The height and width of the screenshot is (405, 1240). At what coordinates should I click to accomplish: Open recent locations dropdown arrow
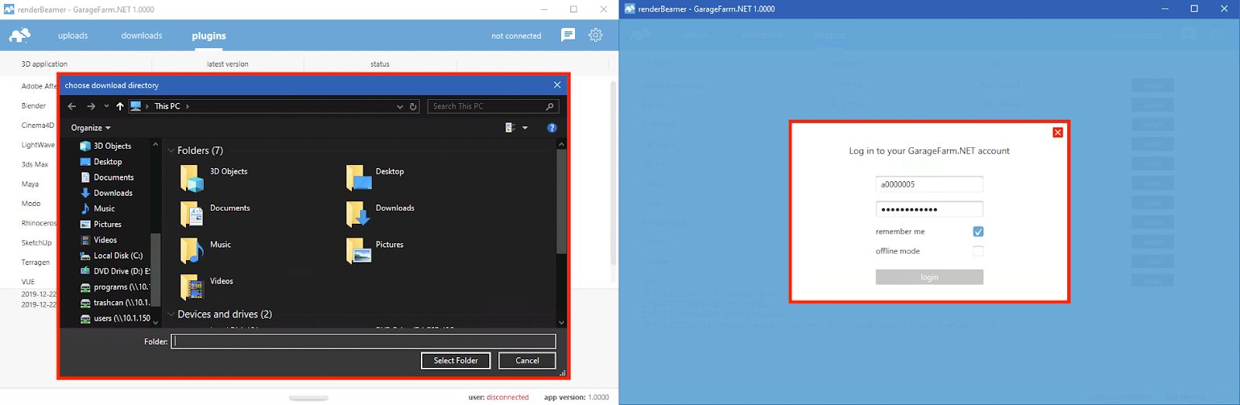pyautogui.click(x=106, y=106)
